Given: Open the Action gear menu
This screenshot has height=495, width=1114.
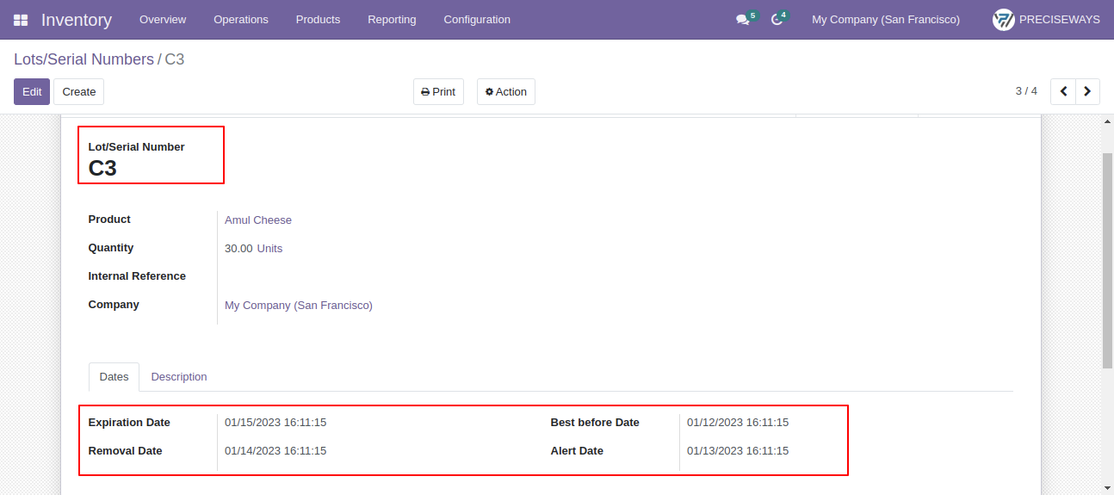Looking at the screenshot, I should click(x=506, y=91).
